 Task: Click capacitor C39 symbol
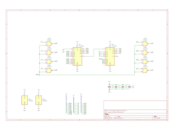(x=129, y=87)
